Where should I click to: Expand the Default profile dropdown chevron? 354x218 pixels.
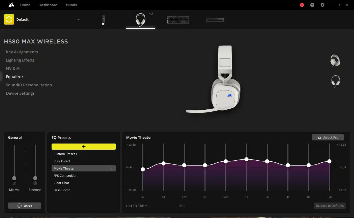79,19
